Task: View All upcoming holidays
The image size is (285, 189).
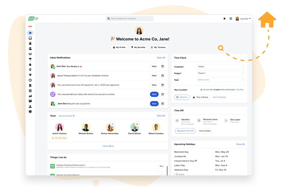Action: tap(240, 144)
